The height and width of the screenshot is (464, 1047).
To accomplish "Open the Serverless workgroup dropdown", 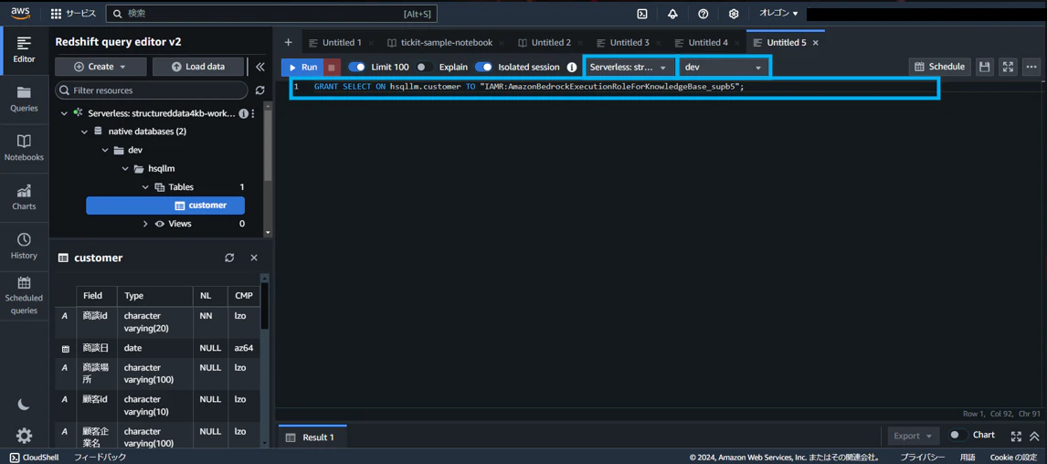I will [629, 67].
